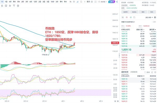This screenshot has width=157, height=103.
Task: Click sell order row priced 1859.06
Action: coord(139,46)
